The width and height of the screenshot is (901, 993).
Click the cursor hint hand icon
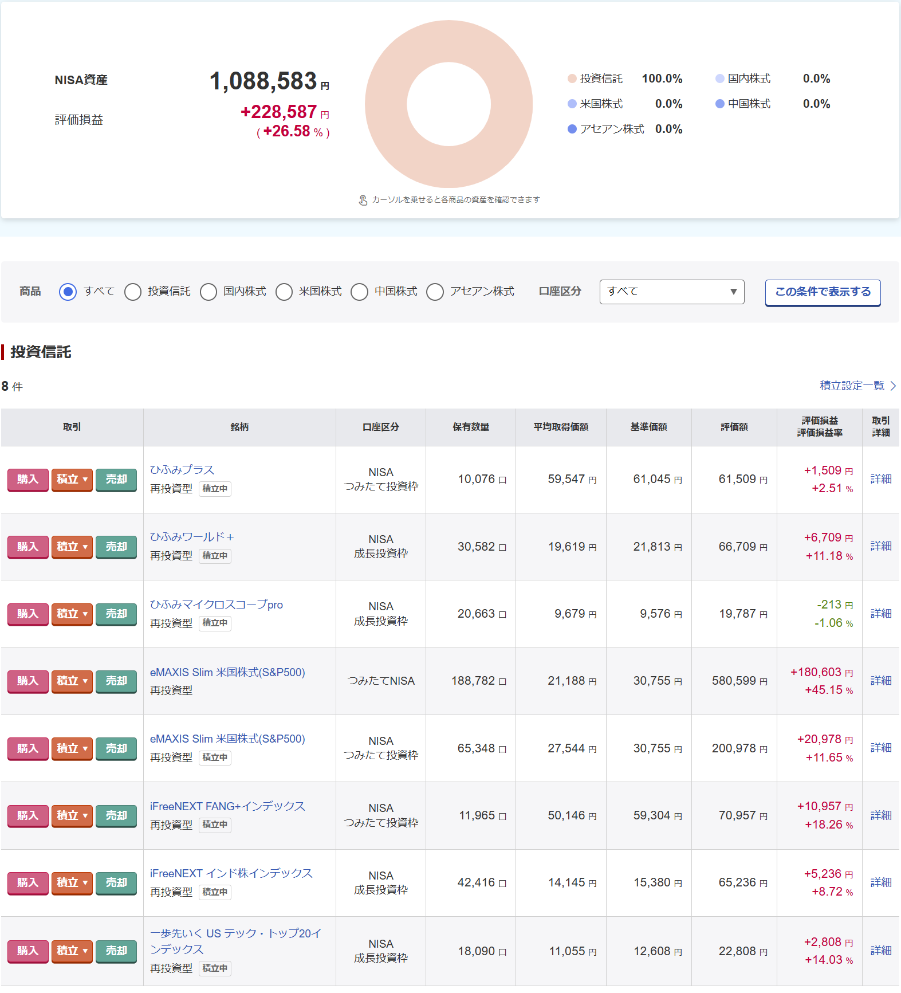tap(363, 200)
